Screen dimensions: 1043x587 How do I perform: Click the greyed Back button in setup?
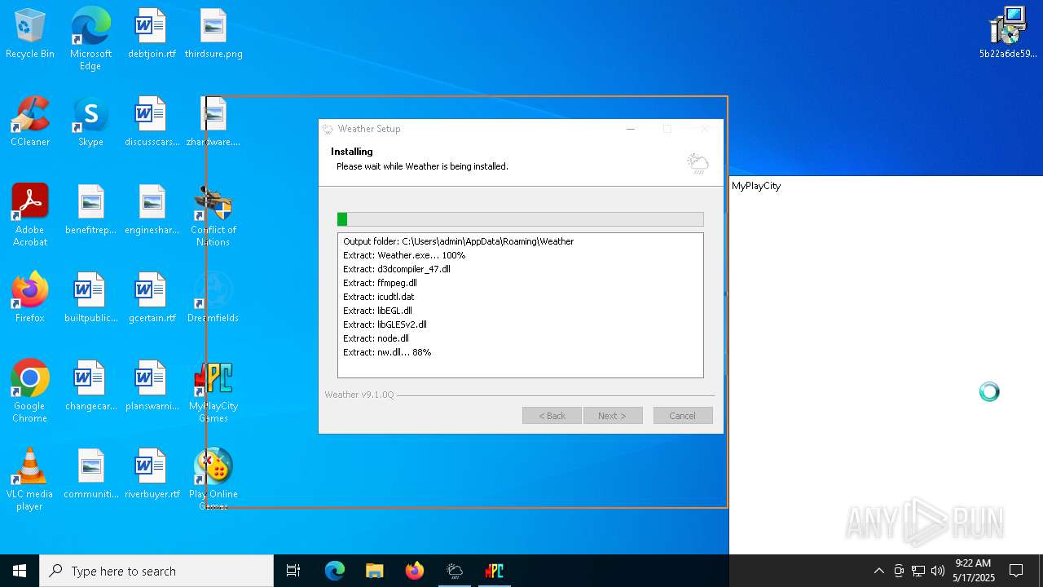coord(552,416)
